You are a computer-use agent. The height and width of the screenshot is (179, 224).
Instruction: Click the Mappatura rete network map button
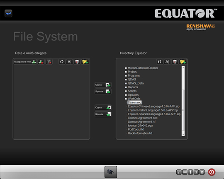click(x=25, y=62)
